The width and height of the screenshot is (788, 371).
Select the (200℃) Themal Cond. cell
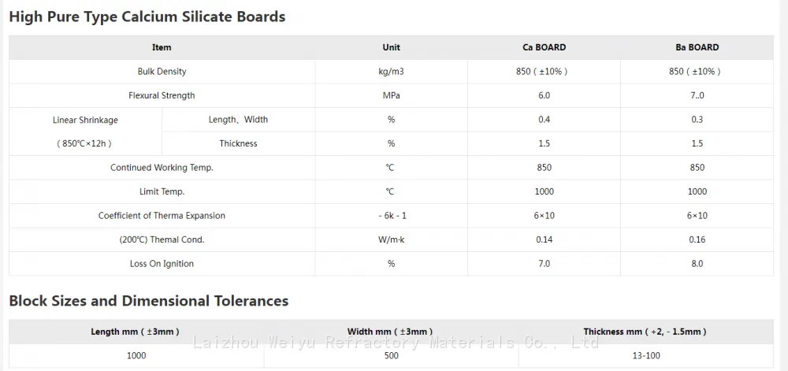point(162,239)
